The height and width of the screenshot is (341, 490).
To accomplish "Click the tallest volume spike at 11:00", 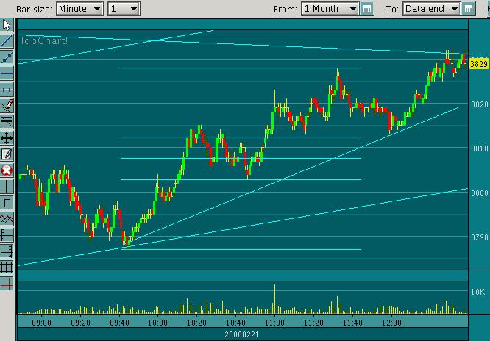I will (x=274, y=298).
